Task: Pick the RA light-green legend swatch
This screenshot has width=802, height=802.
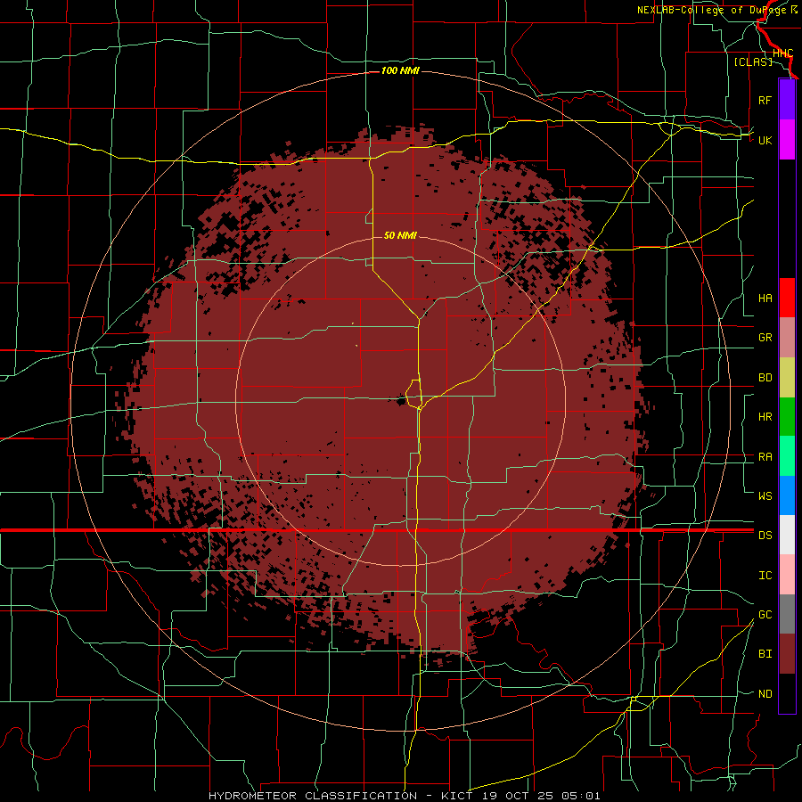Action: [x=787, y=456]
